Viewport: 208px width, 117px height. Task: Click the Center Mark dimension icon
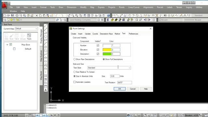(x=169, y=16)
